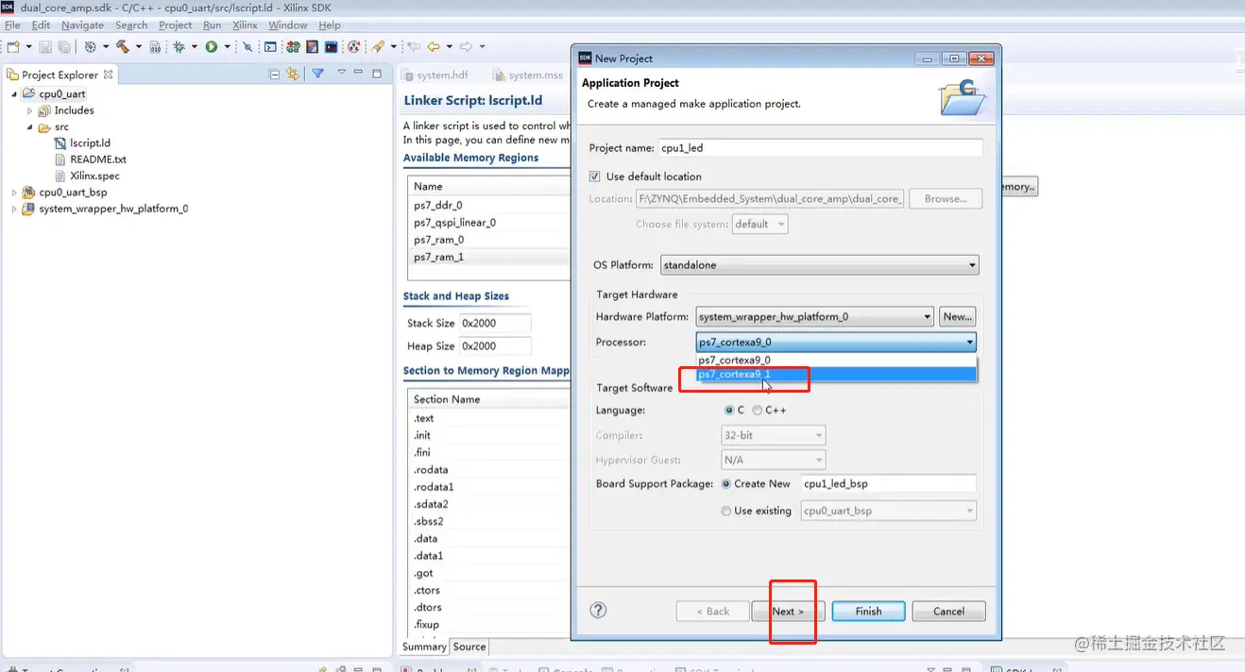The width and height of the screenshot is (1245, 672).
Task: Open the Project Explorer View Menu triangle
Action: coord(341,73)
